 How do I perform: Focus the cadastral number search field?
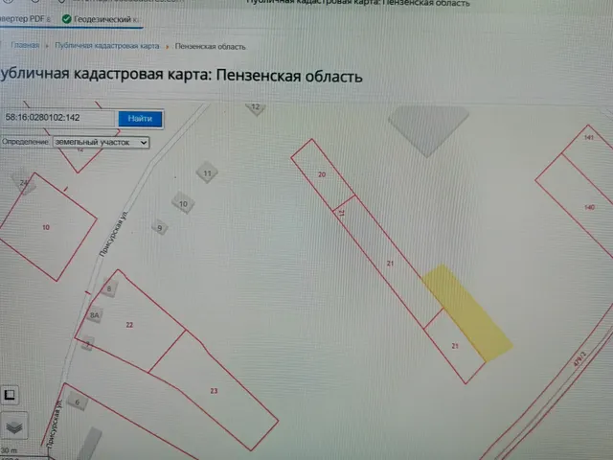pyautogui.click(x=59, y=118)
